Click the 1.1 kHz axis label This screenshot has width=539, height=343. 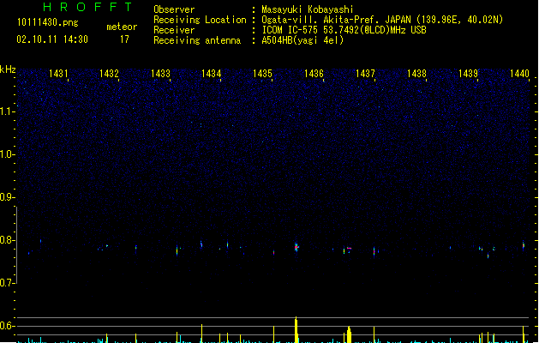point(7,111)
